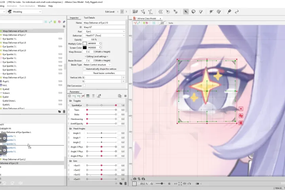Open the Part dropdown showing Eye L
This screenshot has height=190, width=285.
104,31
